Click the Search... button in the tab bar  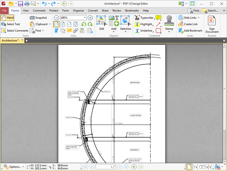click(x=210, y=11)
